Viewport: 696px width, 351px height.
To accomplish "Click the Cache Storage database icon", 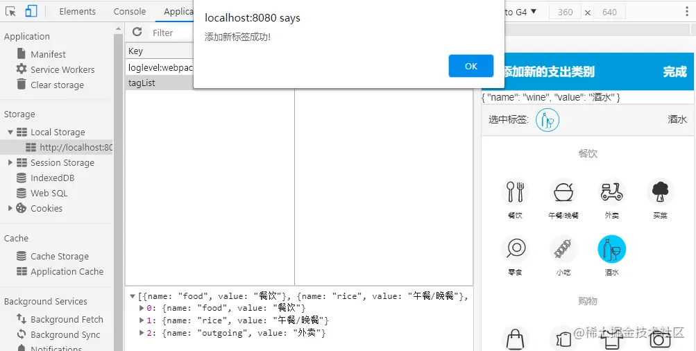I will pos(22,255).
